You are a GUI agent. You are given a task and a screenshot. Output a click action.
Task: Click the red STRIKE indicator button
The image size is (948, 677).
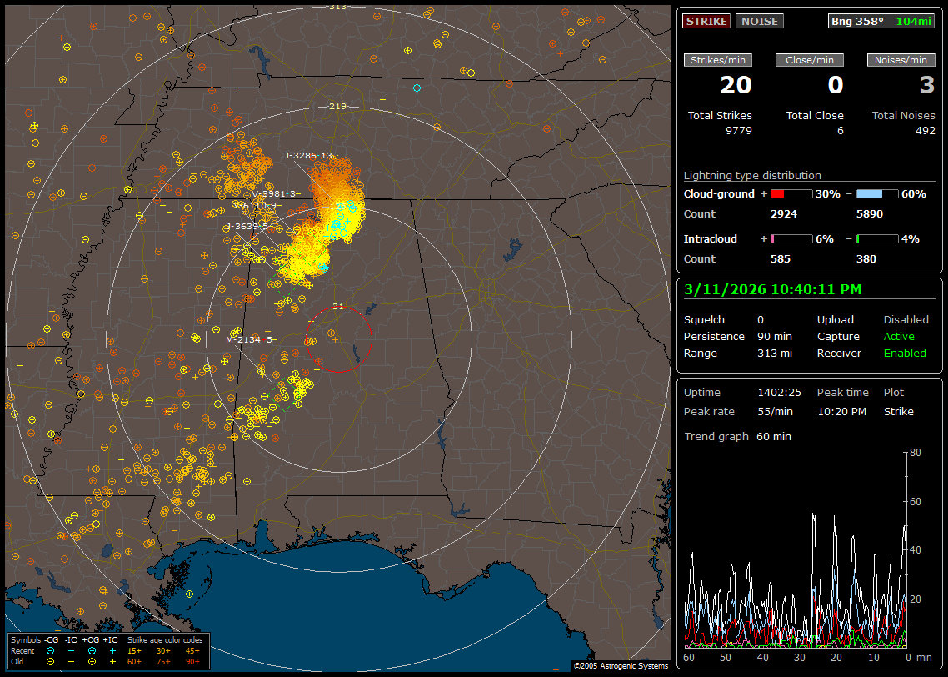706,22
